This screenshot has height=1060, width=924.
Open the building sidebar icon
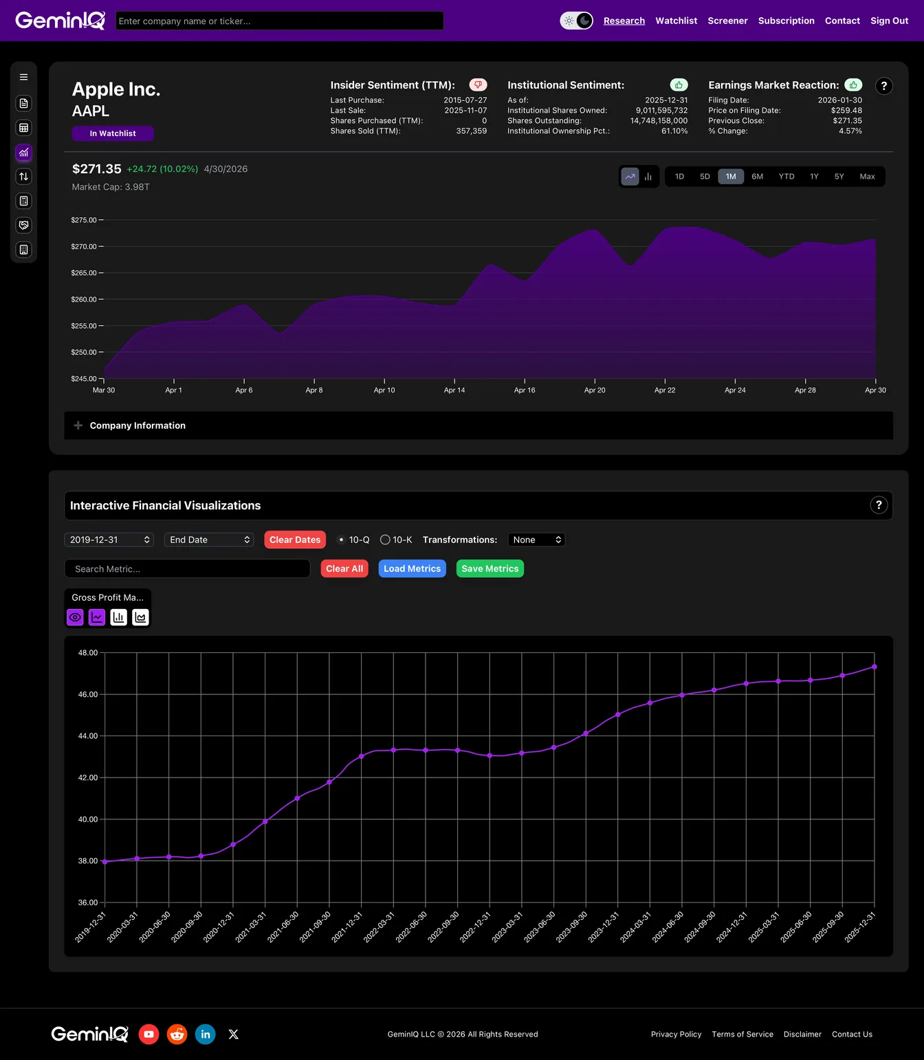tap(23, 250)
